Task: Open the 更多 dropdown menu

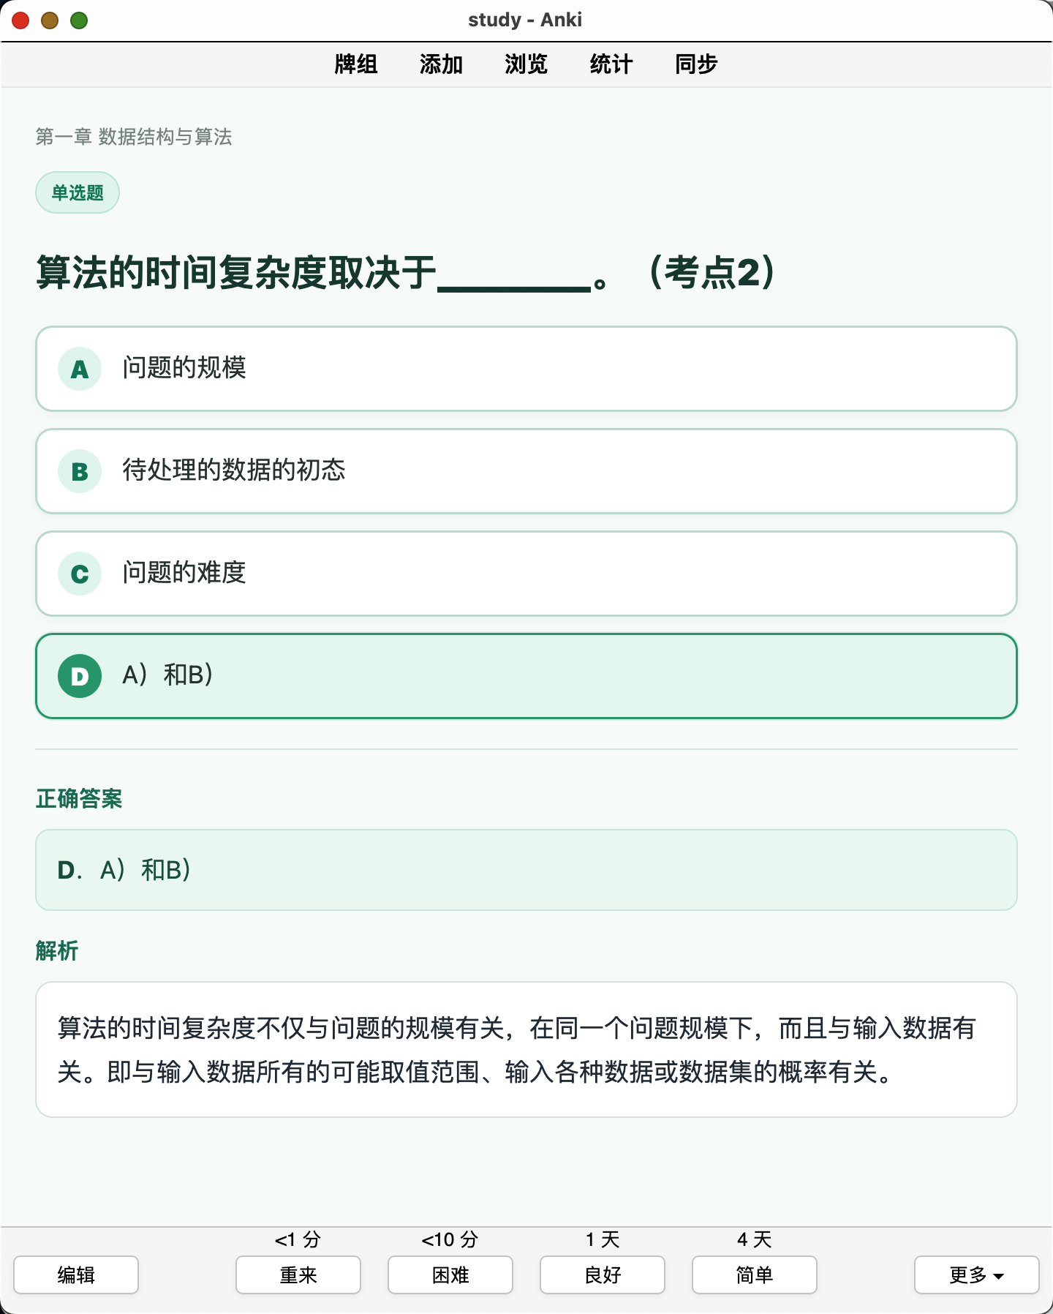Action: pyautogui.click(x=976, y=1274)
